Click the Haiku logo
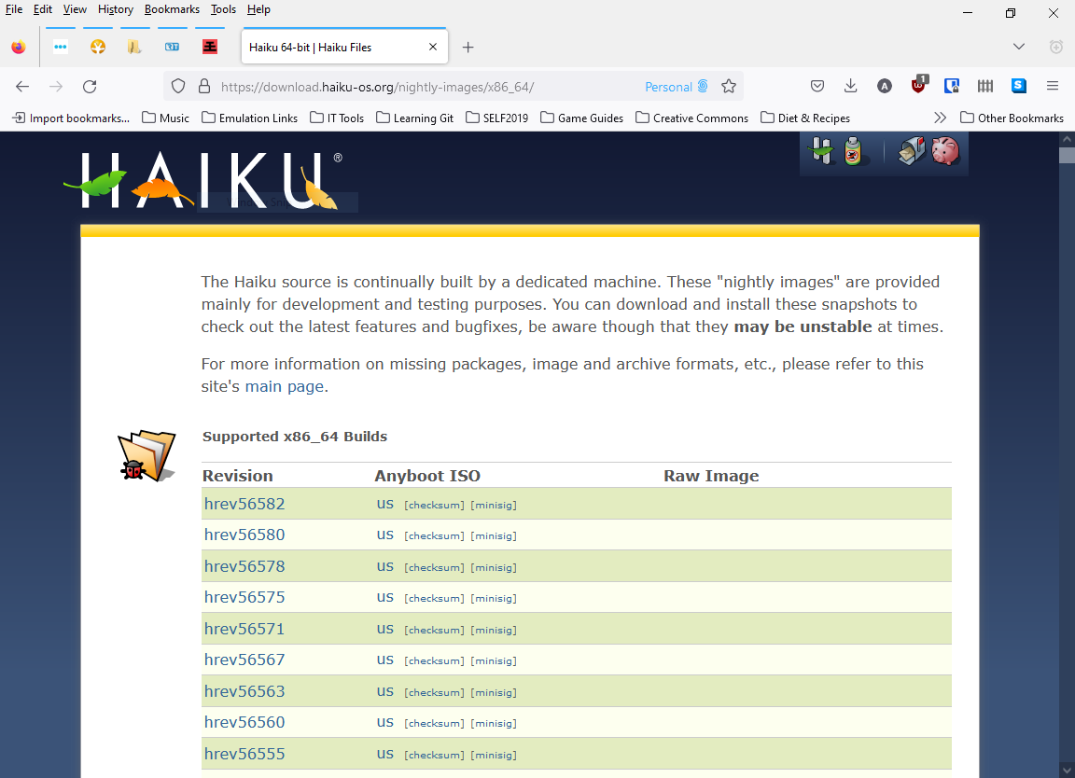1075x778 pixels. [202, 180]
